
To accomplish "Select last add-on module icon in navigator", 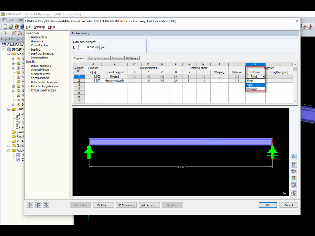I will point(18,159).
